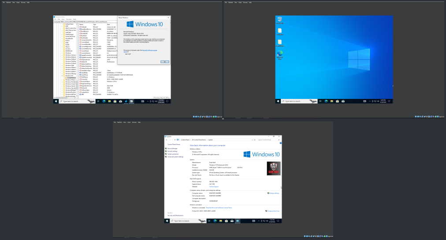Select Windows NT key in registry tree
This screenshot has width=446, height=240.
[x=69, y=76]
